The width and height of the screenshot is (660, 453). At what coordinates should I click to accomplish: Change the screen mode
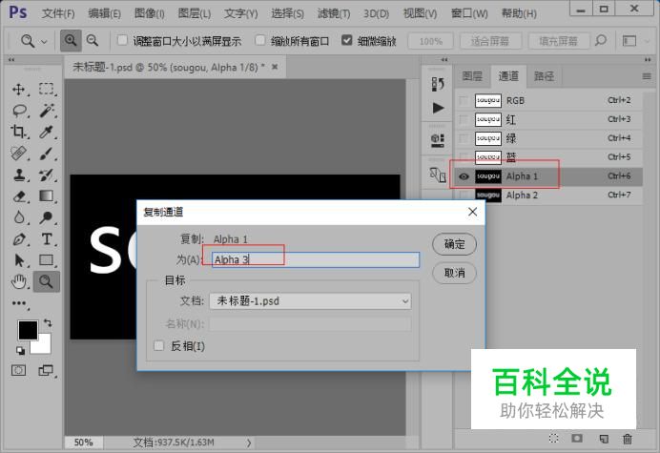click(46, 370)
